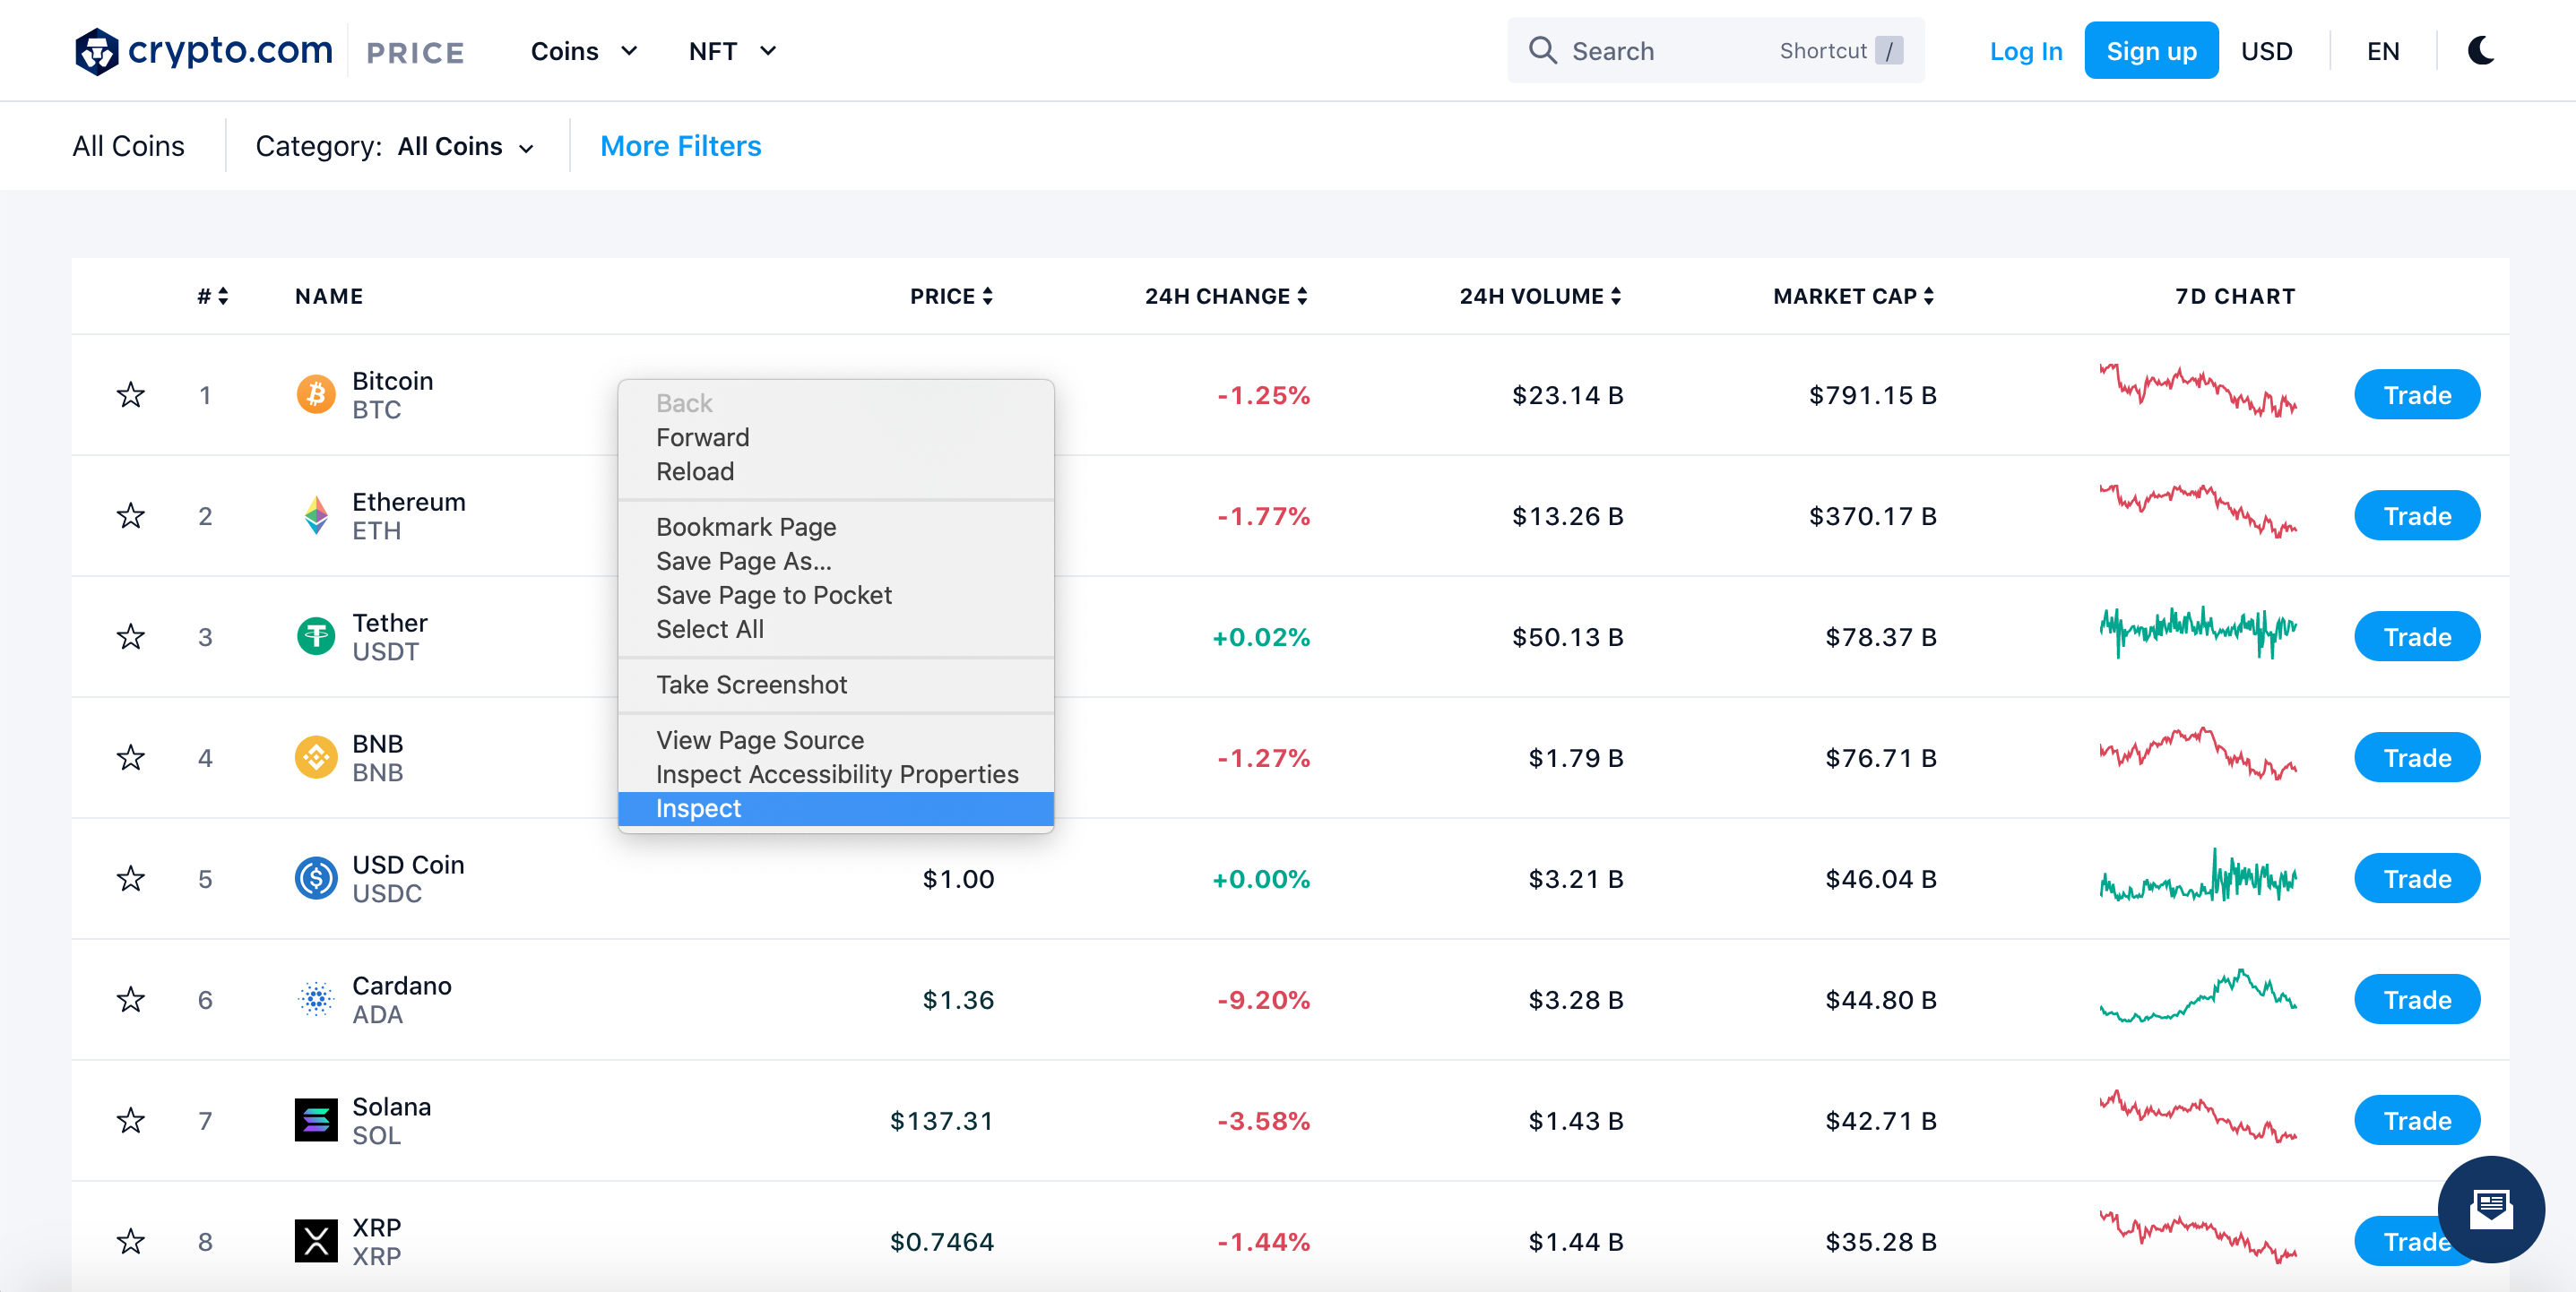Click the crypto.com lion logo
Screen dimensions: 2576x1292
click(x=97, y=51)
